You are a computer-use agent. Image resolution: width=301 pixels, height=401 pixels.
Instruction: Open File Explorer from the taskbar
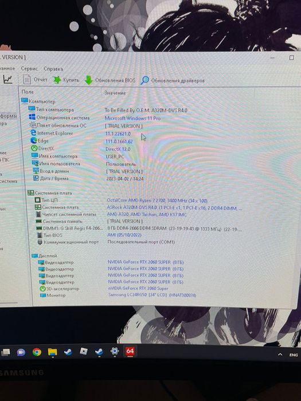pyautogui.click(x=53, y=352)
